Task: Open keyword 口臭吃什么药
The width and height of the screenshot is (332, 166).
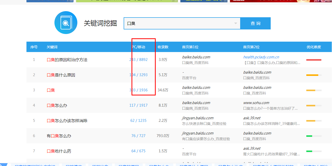Action: (x=59, y=151)
